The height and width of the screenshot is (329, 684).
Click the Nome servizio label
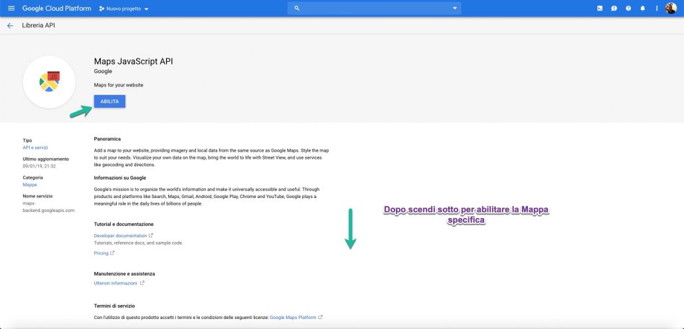(37, 196)
